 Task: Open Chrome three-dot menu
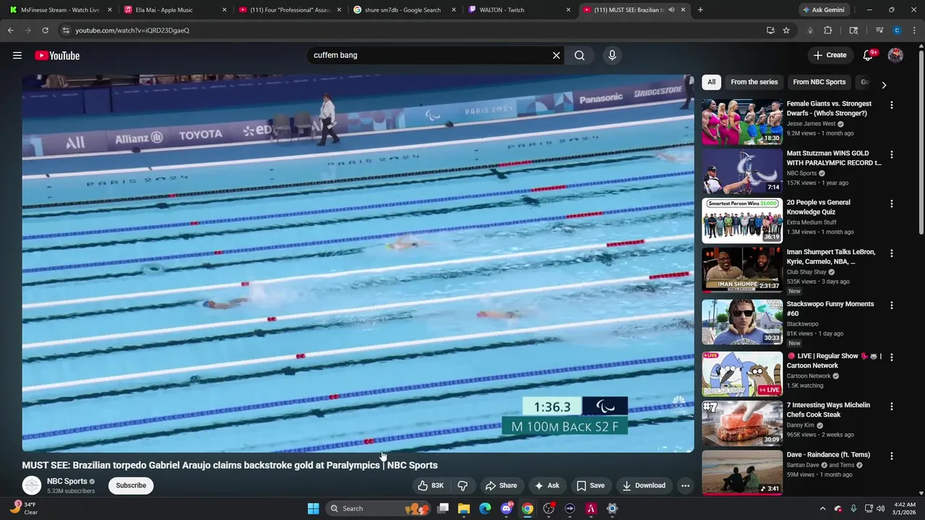(x=913, y=30)
